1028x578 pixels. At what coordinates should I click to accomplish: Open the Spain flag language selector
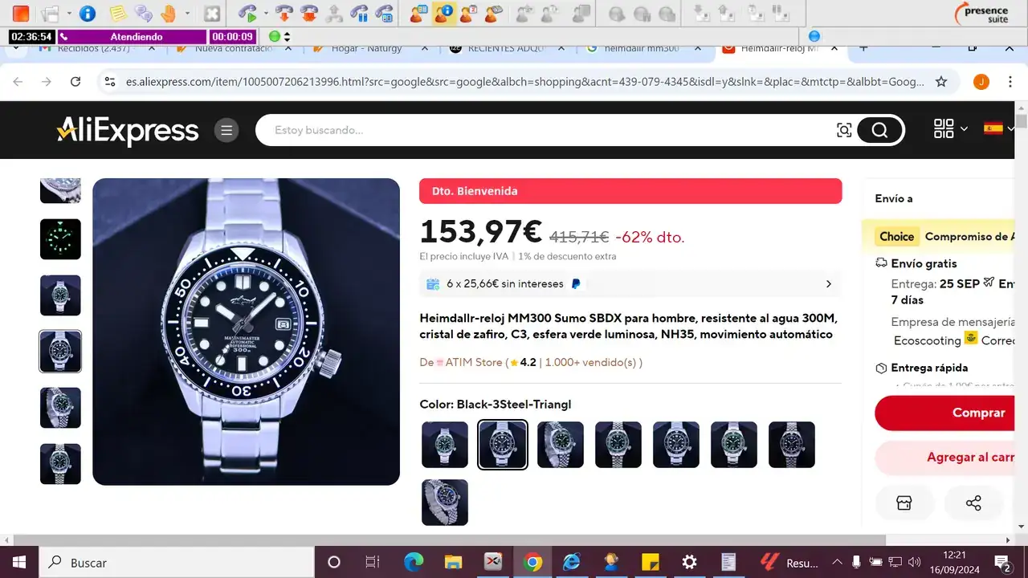pos(998,128)
